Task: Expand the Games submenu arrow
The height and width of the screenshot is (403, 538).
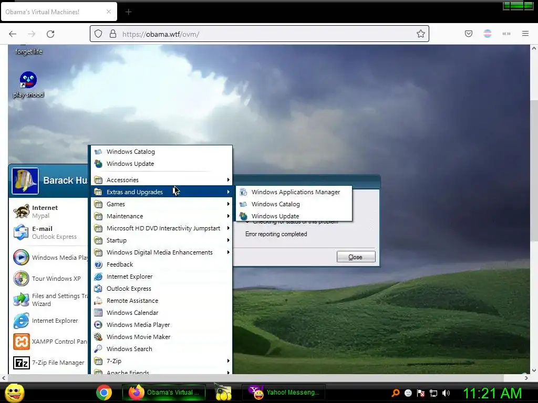Action: coord(228,204)
